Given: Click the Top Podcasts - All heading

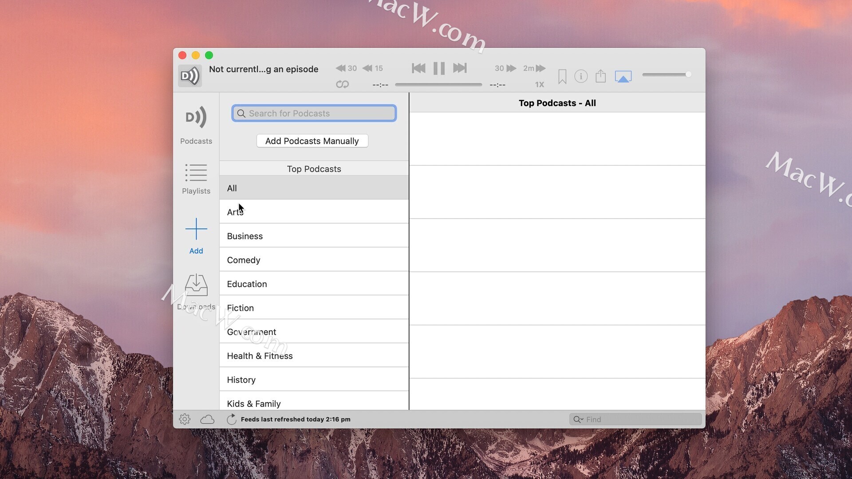Looking at the screenshot, I should (557, 103).
